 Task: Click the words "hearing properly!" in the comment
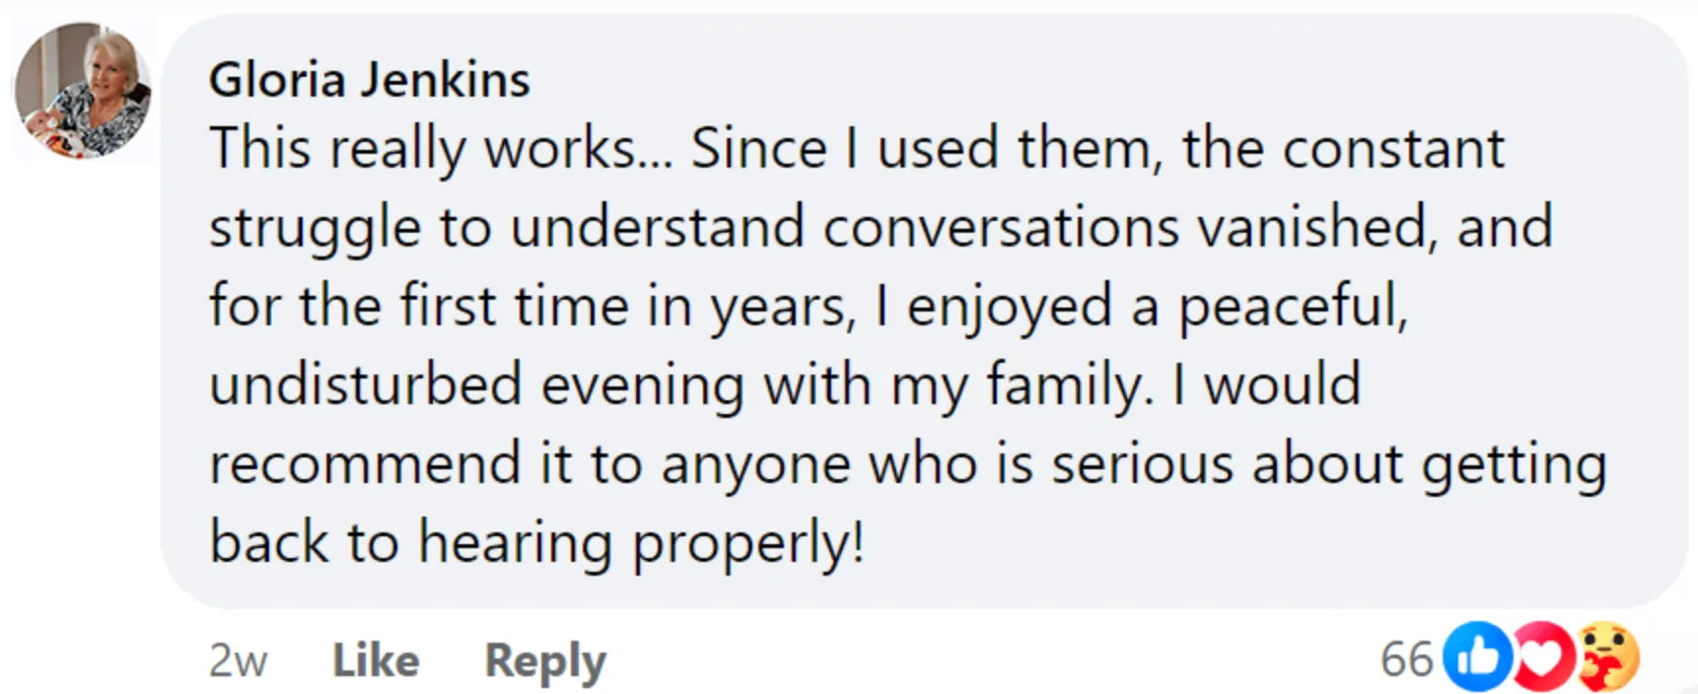[641, 543]
